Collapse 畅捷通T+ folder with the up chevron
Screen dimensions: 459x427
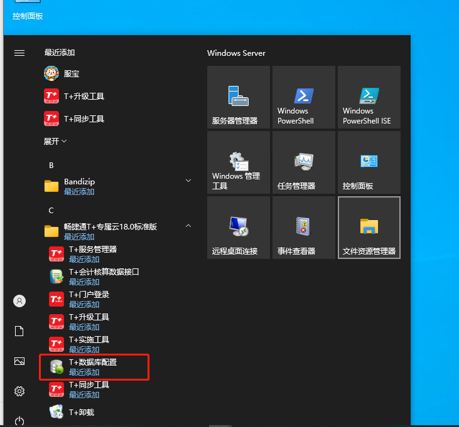tap(188, 226)
